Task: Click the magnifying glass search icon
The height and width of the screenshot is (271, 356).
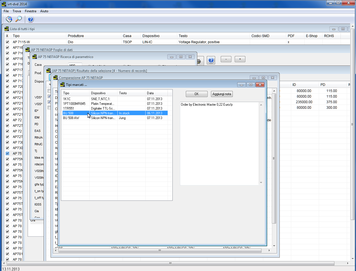Action: tap(18, 19)
